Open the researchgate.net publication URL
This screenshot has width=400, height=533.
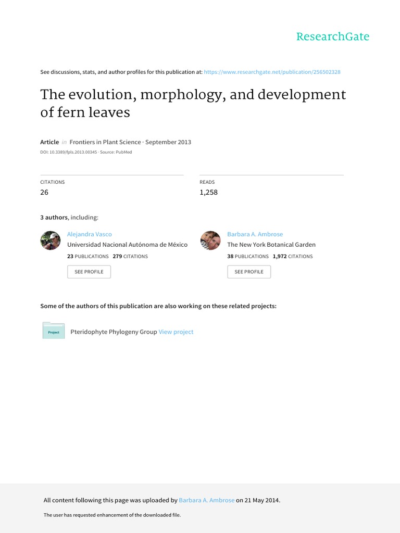[x=272, y=72]
